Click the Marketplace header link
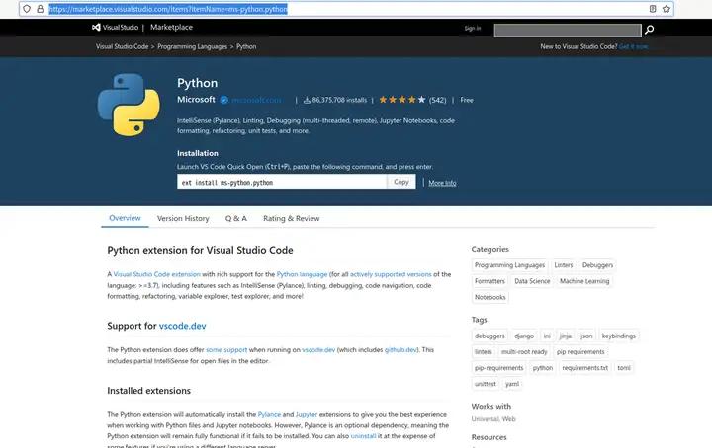This screenshot has width=712, height=448. point(172,28)
